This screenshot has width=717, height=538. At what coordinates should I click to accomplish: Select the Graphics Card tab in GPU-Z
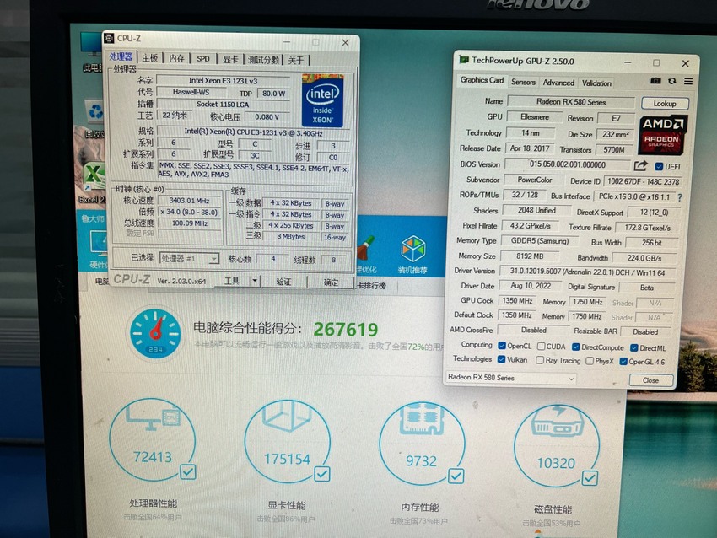tap(482, 80)
